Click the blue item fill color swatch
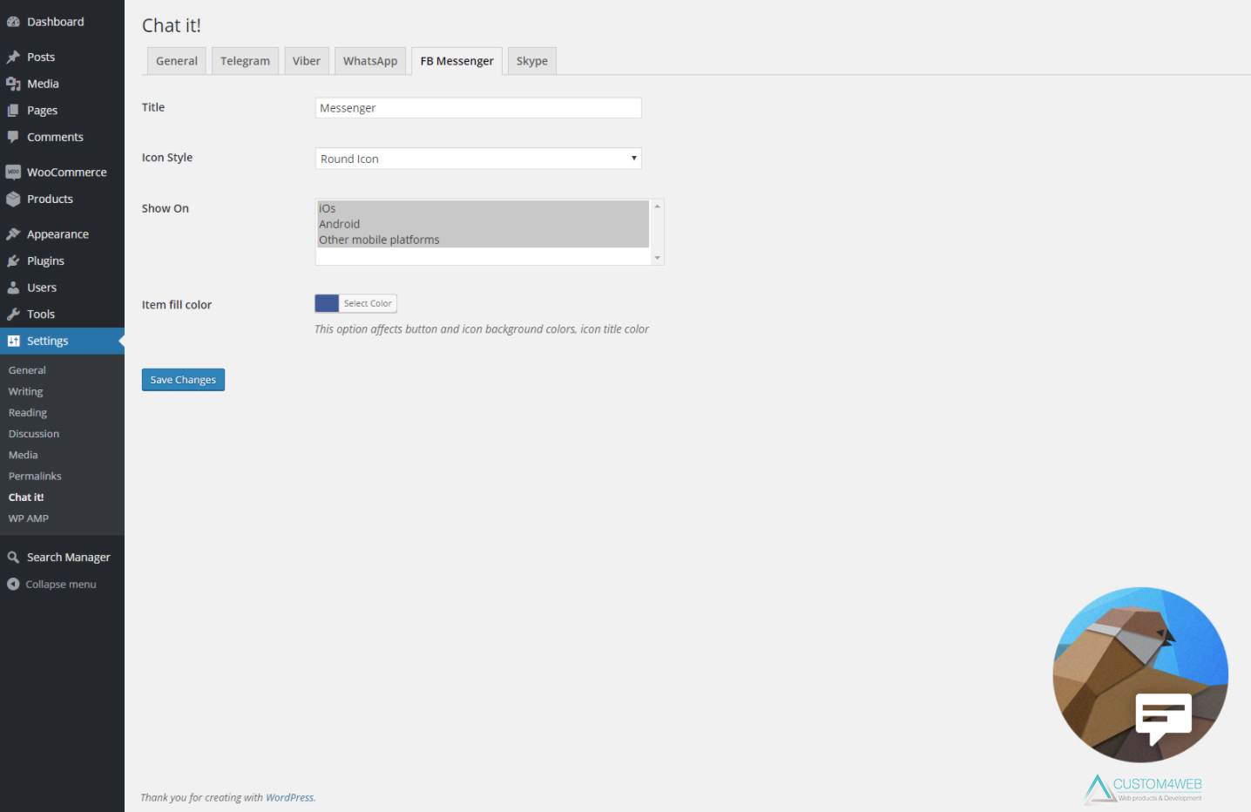 pos(327,303)
